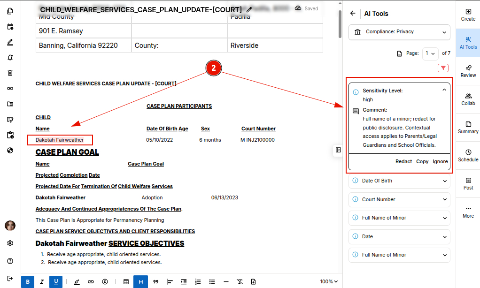
Task: Open settings gear in left sidebar
Action: click(x=10, y=243)
